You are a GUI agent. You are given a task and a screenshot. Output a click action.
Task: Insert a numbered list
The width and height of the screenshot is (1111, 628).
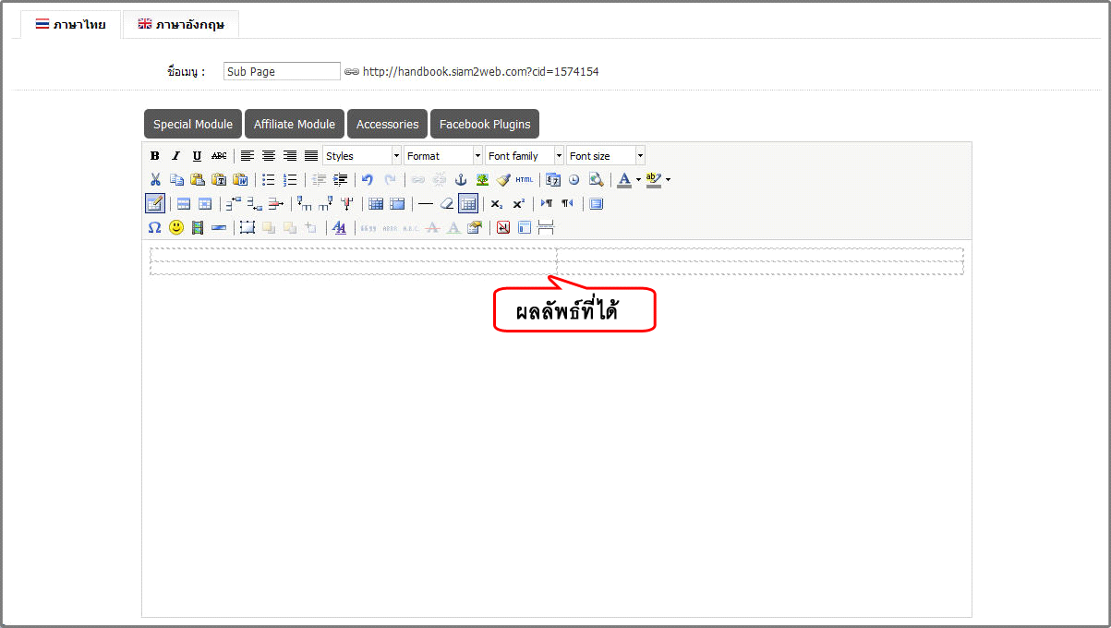290,180
